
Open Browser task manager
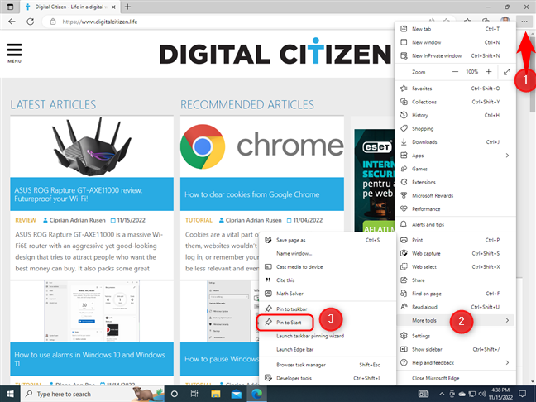328,365
